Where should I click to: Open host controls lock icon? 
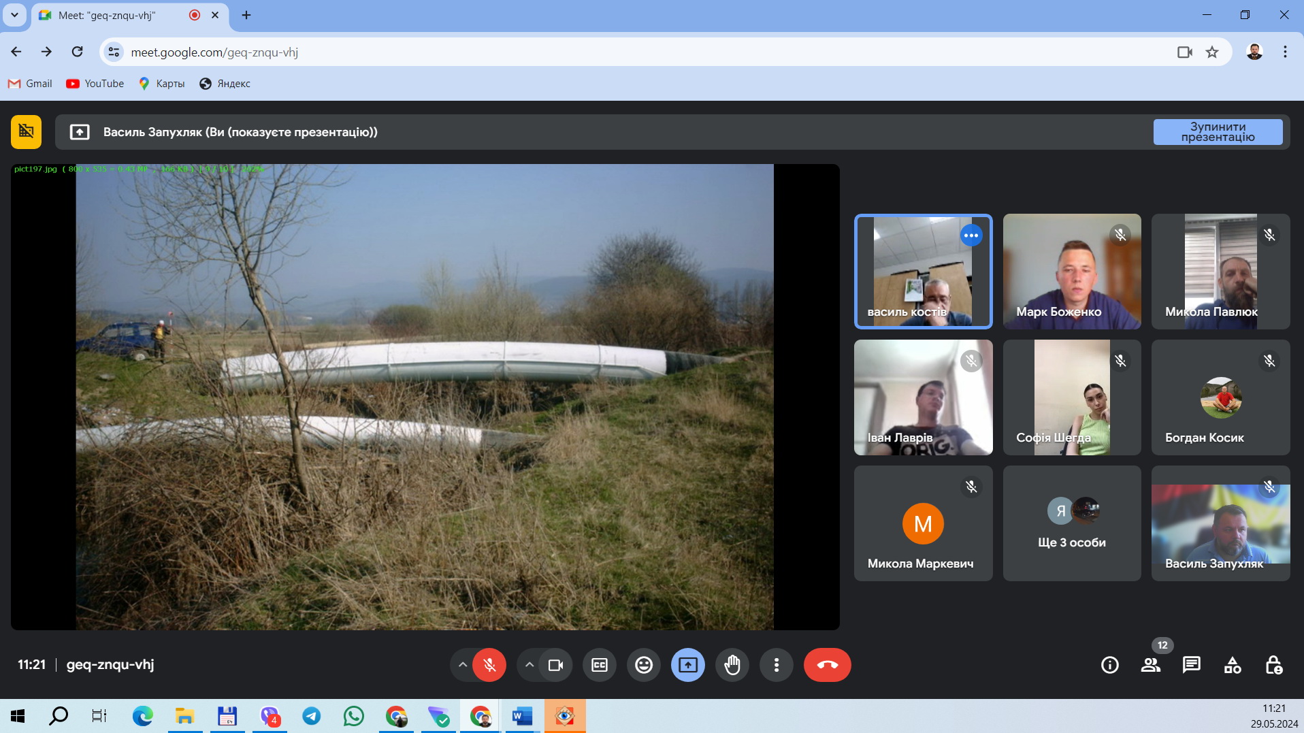pyautogui.click(x=1273, y=665)
